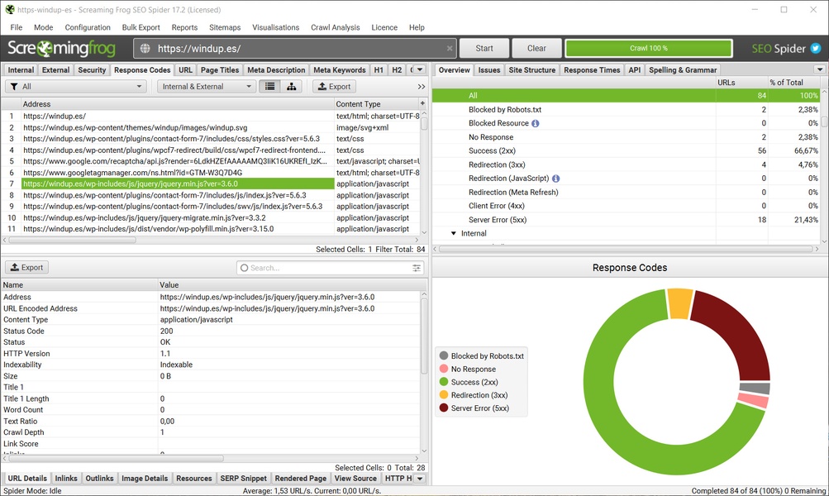Switch to the Issues tab
The image size is (829, 496).
tap(489, 69)
